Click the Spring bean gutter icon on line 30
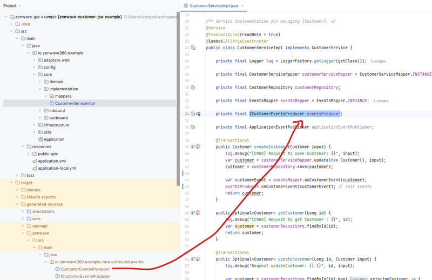The image size is (432, 280). pyautogui.click(x=193, y=87)
